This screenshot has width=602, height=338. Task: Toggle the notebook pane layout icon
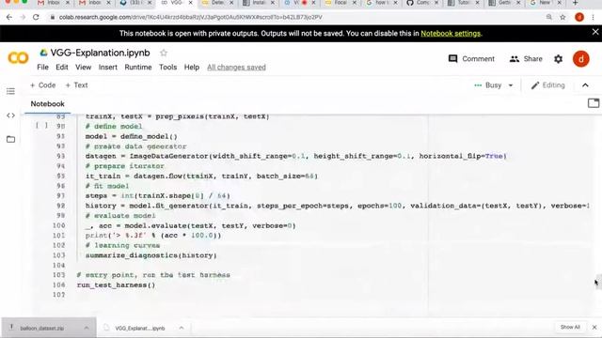[x=594, y=103]
